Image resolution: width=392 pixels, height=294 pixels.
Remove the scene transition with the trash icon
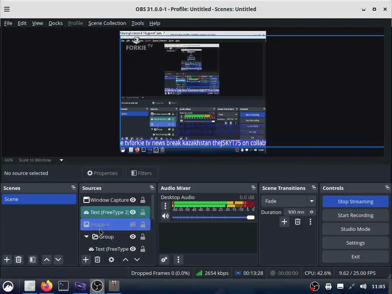pos(297,222)
